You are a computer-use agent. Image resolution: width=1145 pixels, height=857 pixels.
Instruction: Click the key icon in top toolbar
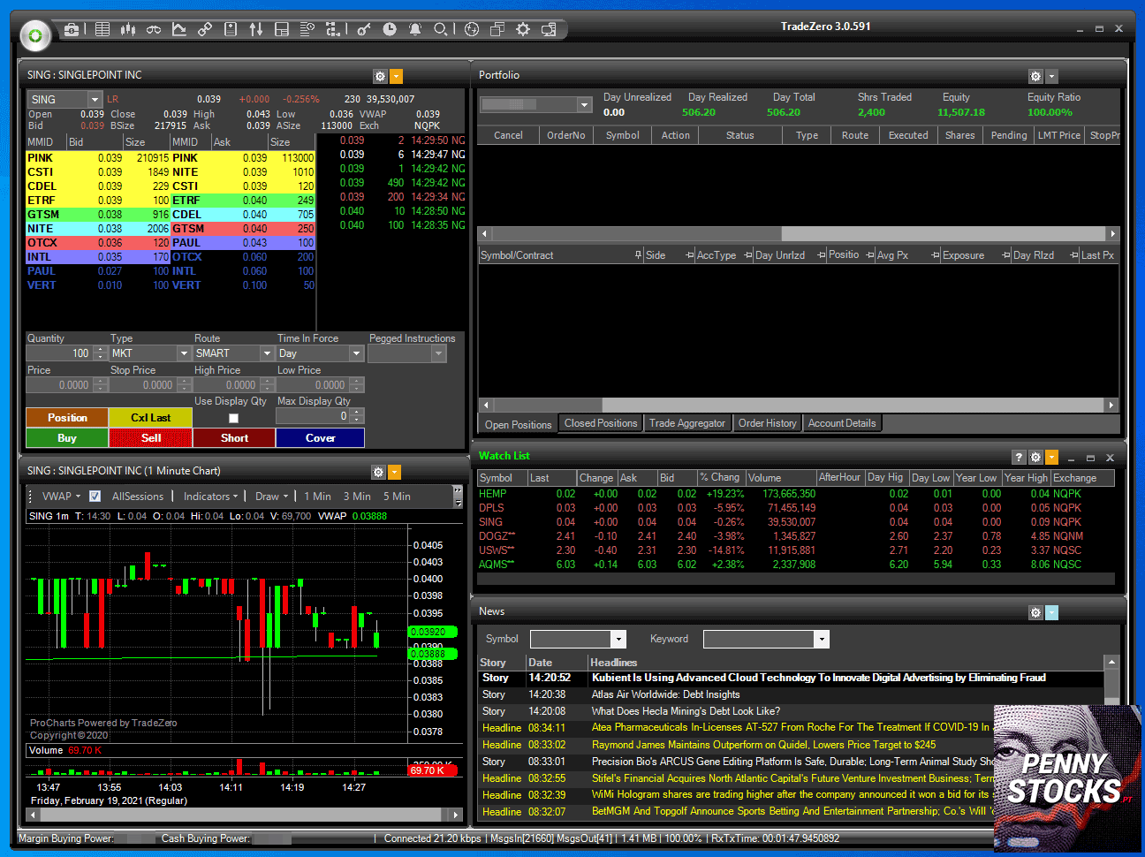(x=364, y=29)
